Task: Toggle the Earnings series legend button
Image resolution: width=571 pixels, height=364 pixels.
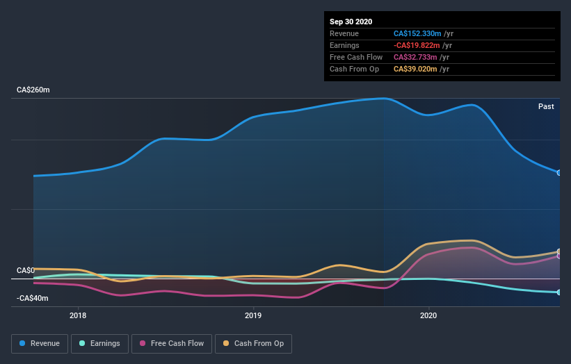Action: coord(99,344)
